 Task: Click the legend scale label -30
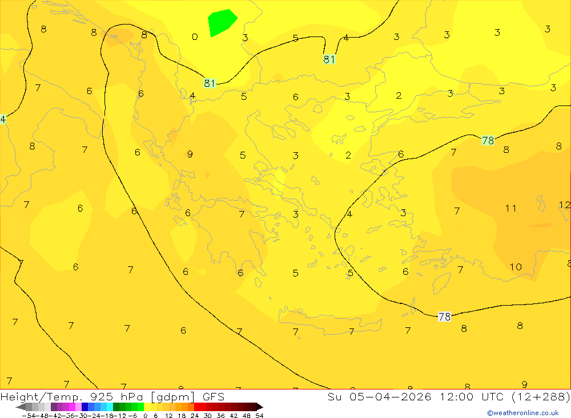click(x=81, y=416)
